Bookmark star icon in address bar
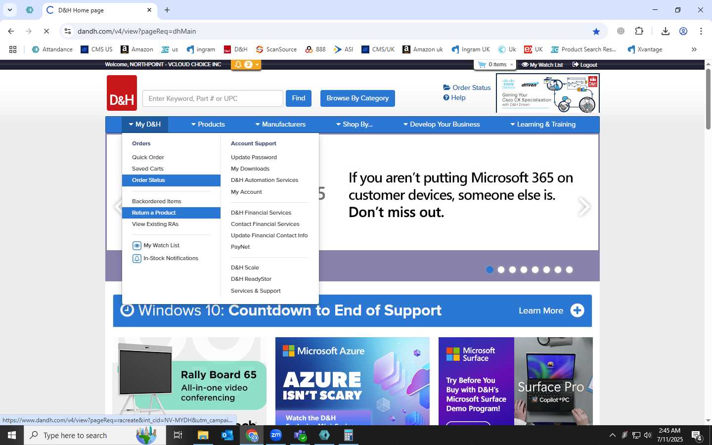Screen dimensions: 712x445 click(x=596, y=31)
